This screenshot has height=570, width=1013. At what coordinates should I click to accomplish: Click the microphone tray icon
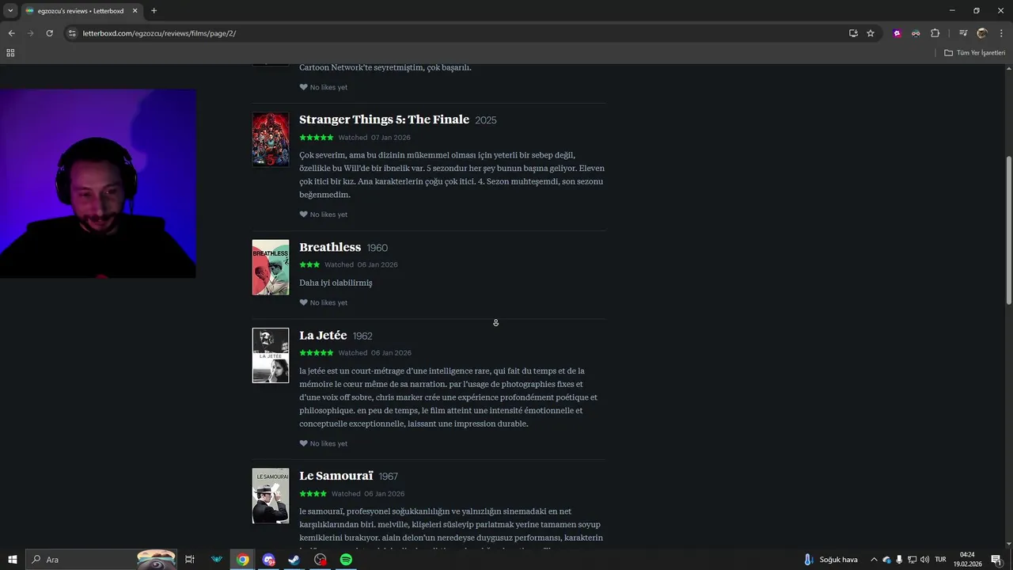[899, 560]
